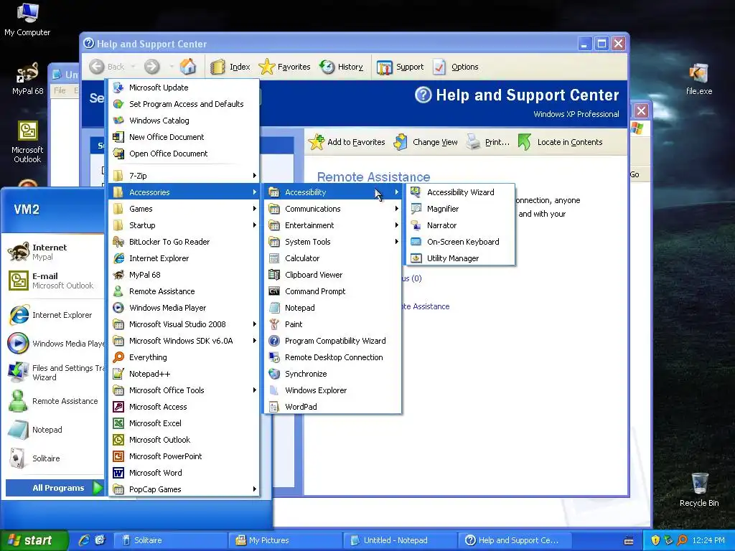Click the Notepad icon in Accessories menu

[274, 308]
